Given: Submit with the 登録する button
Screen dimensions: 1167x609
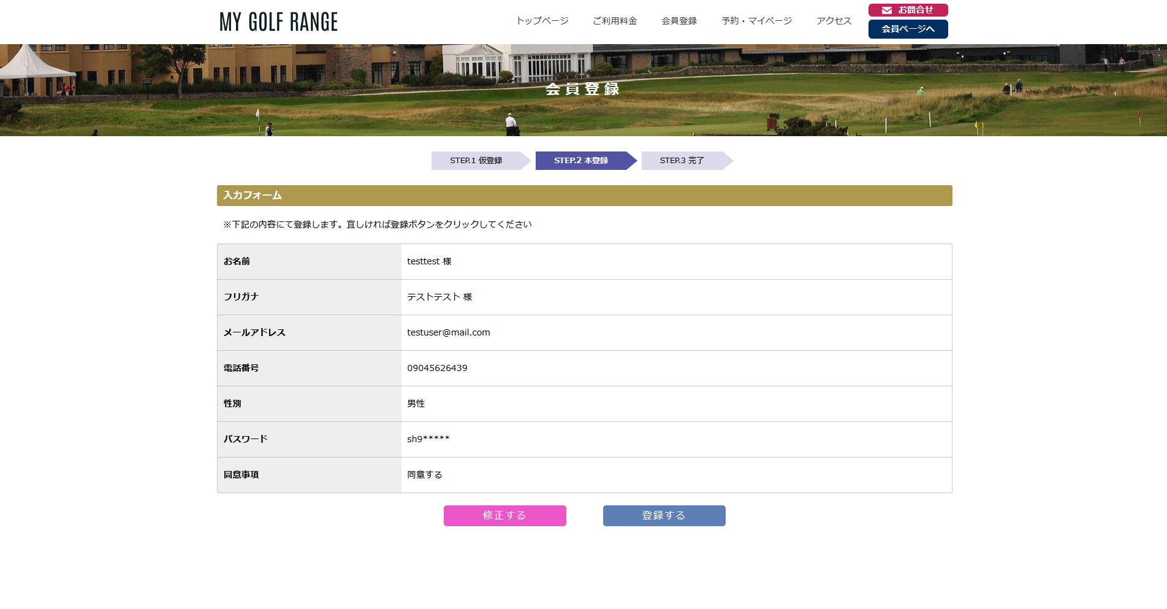Looking at the screenshot, I should point(664,516).
